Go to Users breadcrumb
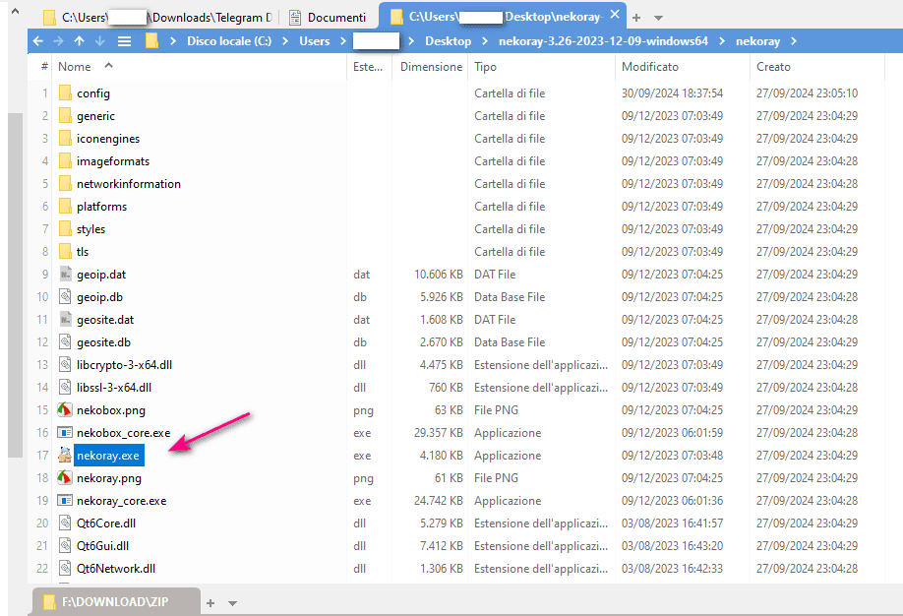Screen dimensions: 903x616 pyautogui.click(x=315, y=41)
